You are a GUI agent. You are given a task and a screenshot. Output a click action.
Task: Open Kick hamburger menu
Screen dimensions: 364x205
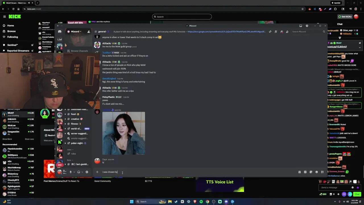coord(4,17)
